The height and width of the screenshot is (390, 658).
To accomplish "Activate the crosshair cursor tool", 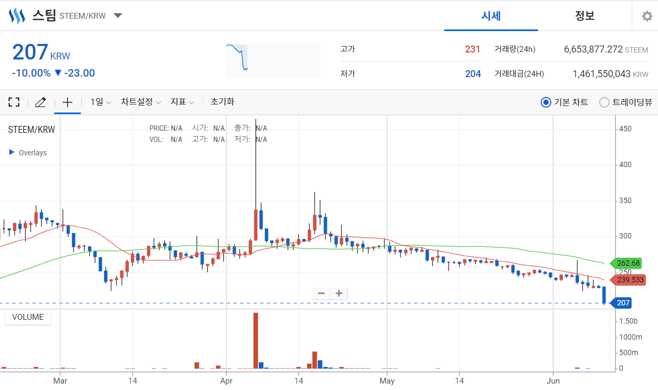I will pos(68,102).
